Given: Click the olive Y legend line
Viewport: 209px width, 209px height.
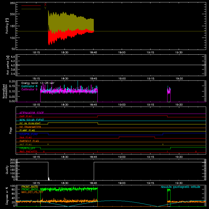Looking at the screenshot, I should point(31,9).
